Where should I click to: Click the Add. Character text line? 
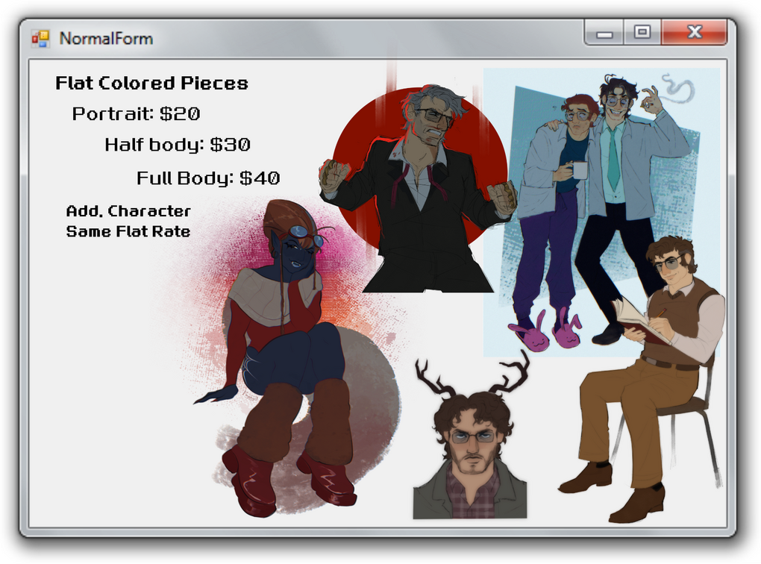[128, 211]
